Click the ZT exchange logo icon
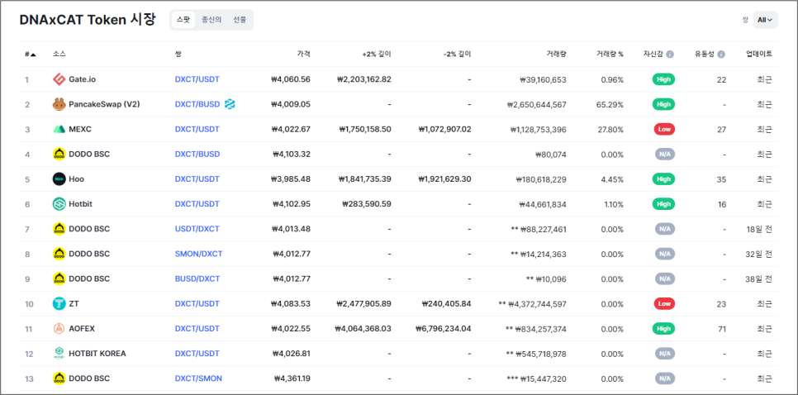Image resolution: width=798 pixels, height=395 pixels. (59, 304)
